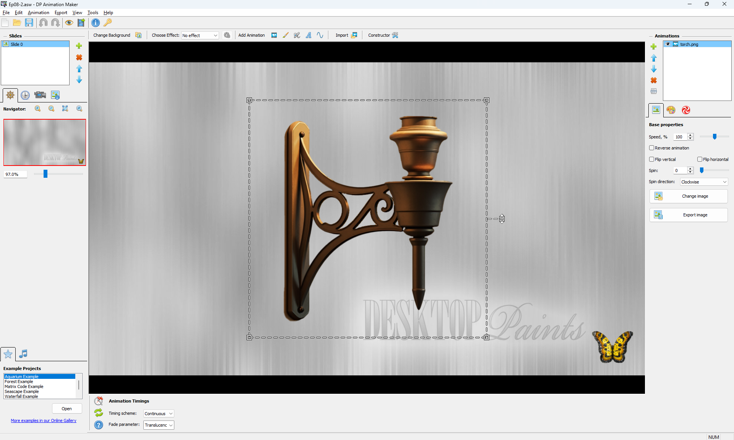This screenshot has height=440, width=734.
Task: Click the Change image button
Action: point(689,196)
